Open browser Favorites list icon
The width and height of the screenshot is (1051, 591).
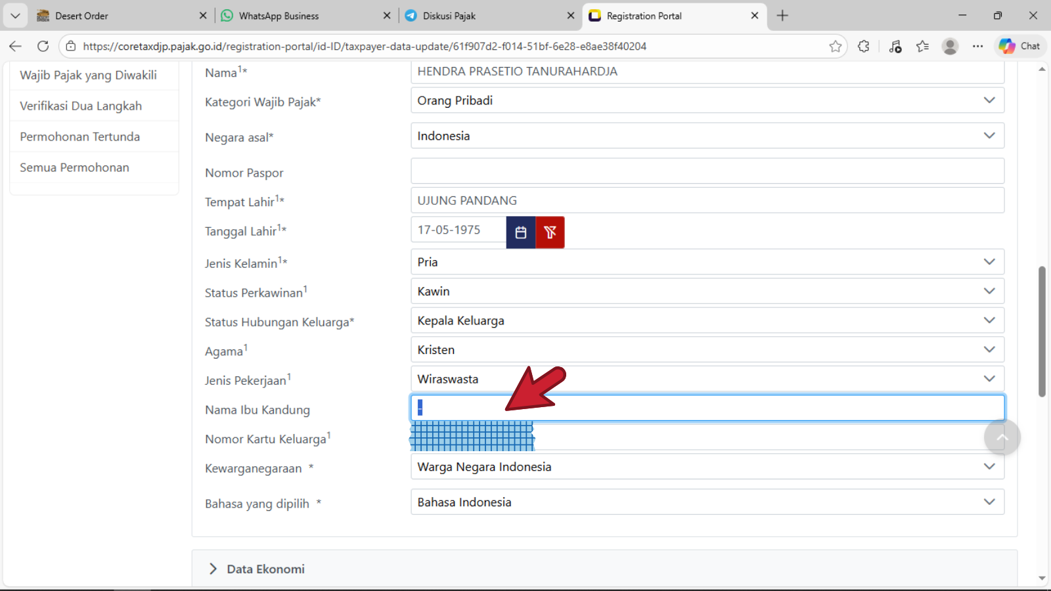[x=922, y=46]
